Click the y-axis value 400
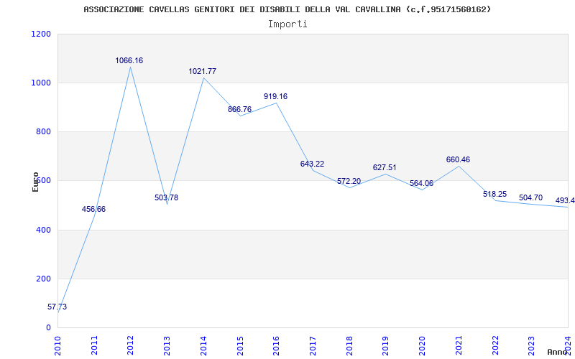575x359 pixels. click(x=44, y=230)
